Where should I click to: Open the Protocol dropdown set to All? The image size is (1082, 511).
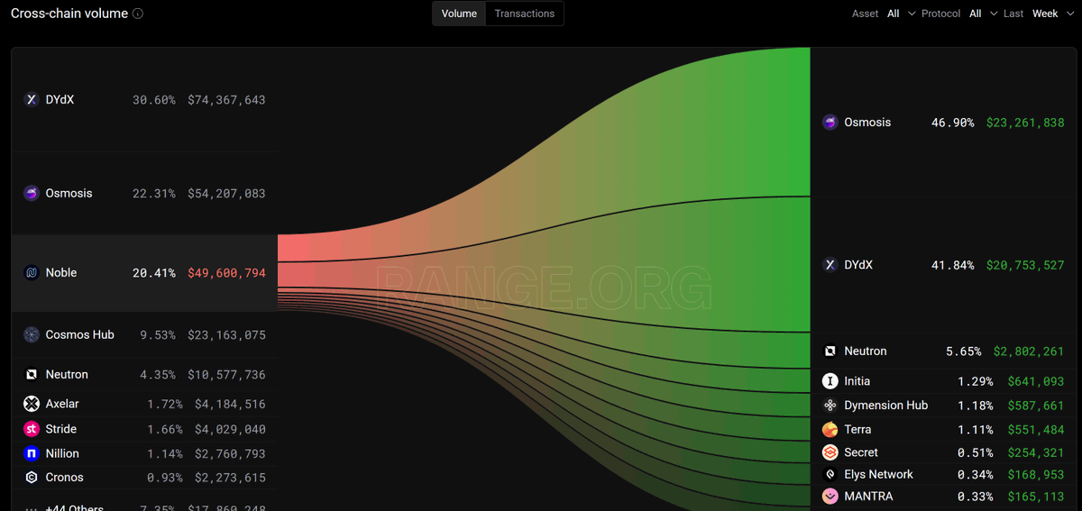click(984, 14)
